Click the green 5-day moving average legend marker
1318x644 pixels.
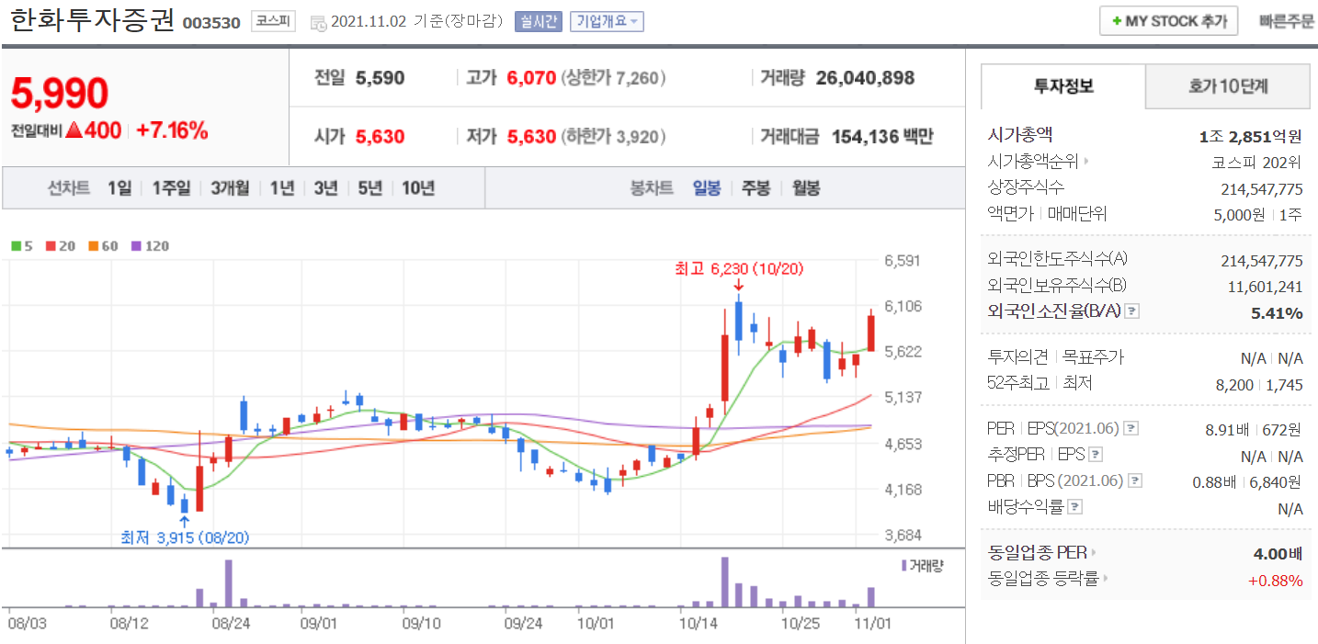click(16, 246)
